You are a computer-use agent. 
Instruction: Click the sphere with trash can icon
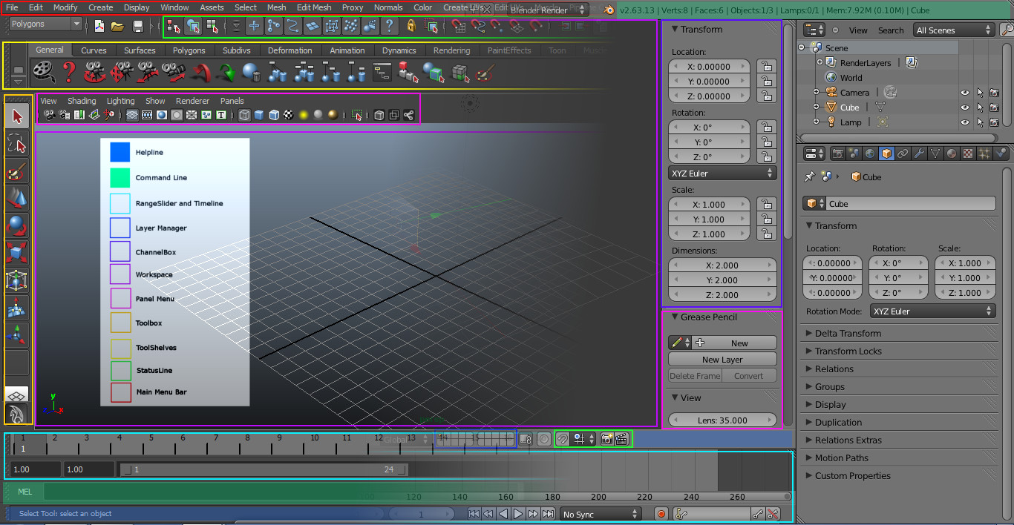252,72
